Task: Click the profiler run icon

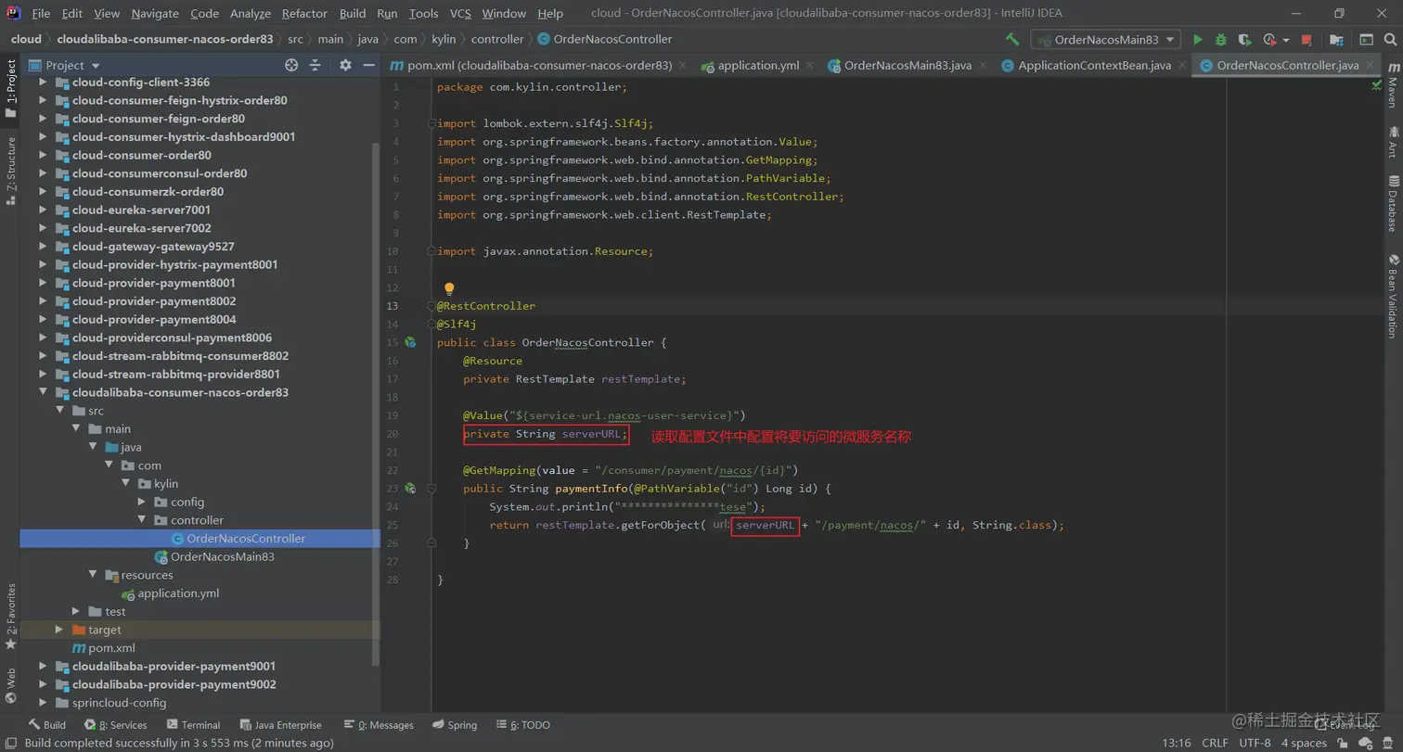Action: [1268, 40]
